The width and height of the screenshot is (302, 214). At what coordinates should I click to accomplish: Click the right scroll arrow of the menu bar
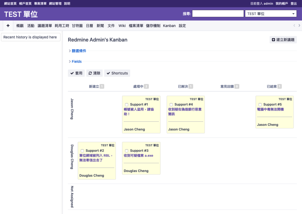click(x=299, y=25)
